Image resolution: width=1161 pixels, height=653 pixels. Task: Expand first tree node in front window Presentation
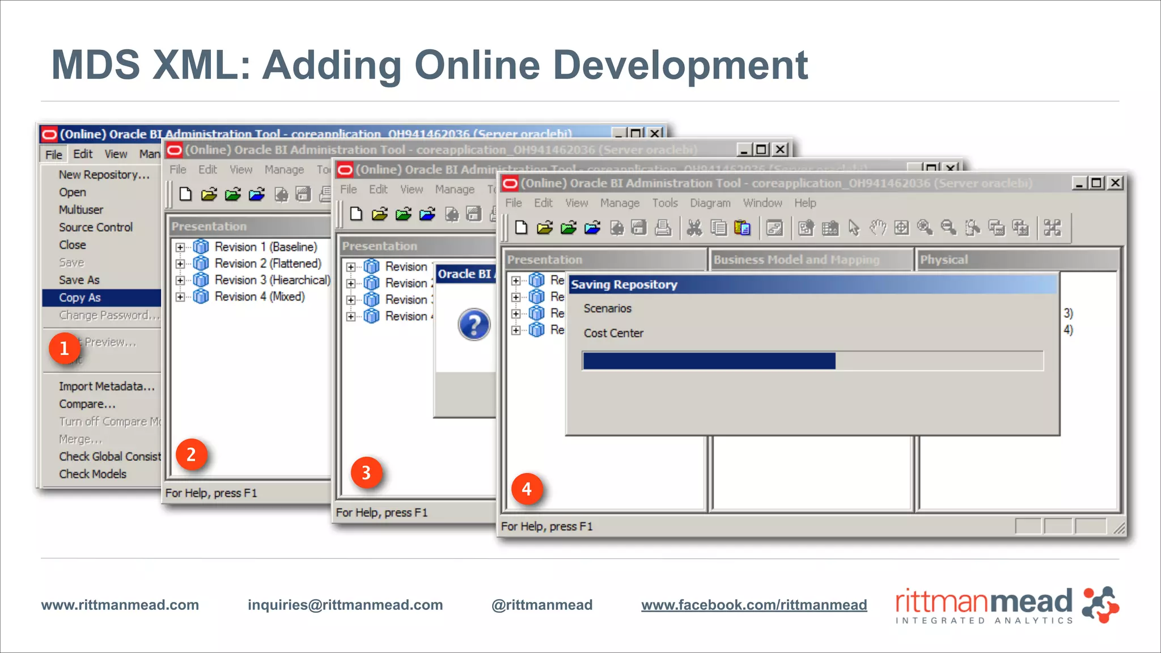coord(516,281)
